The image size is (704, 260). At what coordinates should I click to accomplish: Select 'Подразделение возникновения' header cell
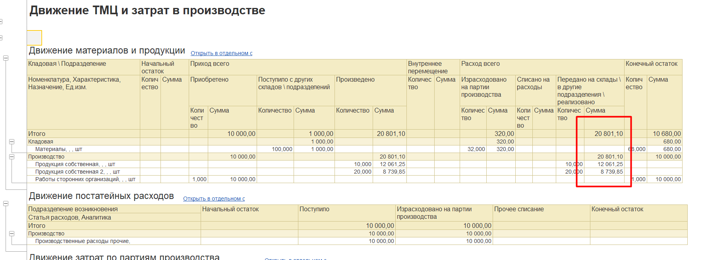coord(114,209)
